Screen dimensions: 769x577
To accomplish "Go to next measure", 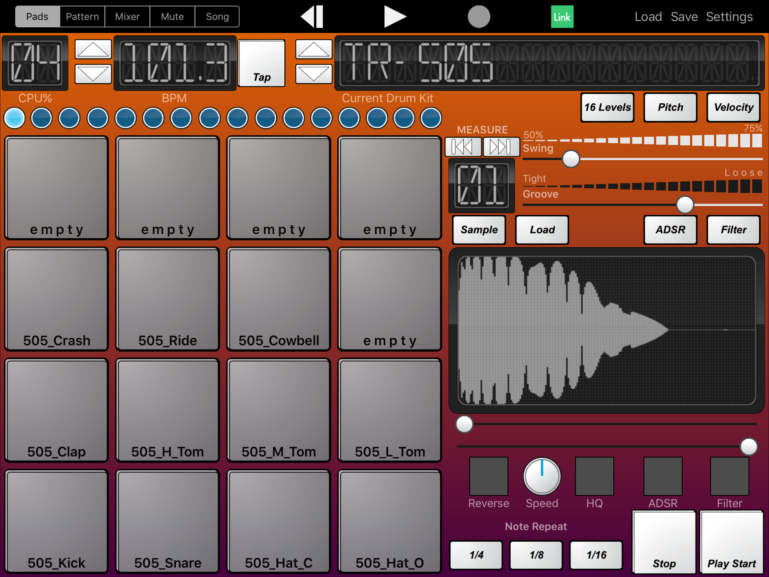I will [501, 147].
